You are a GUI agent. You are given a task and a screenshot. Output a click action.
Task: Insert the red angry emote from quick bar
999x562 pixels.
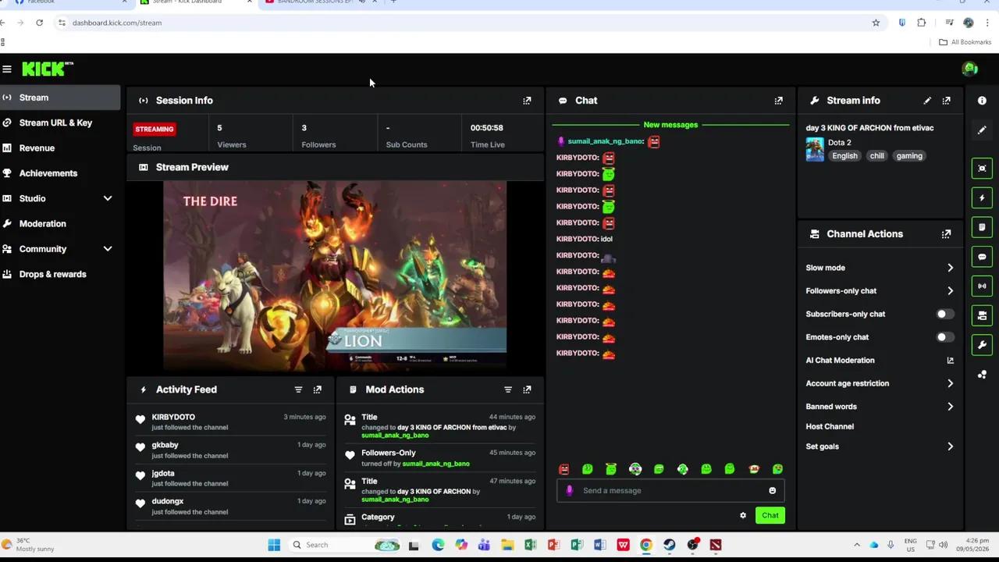564,469
